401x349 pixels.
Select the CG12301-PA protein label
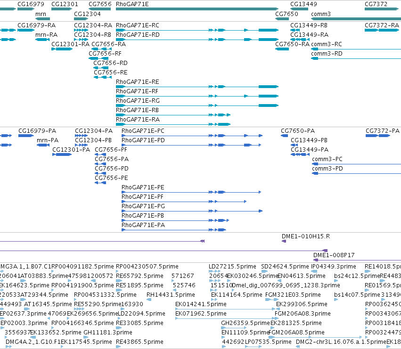tap(71, 150)
